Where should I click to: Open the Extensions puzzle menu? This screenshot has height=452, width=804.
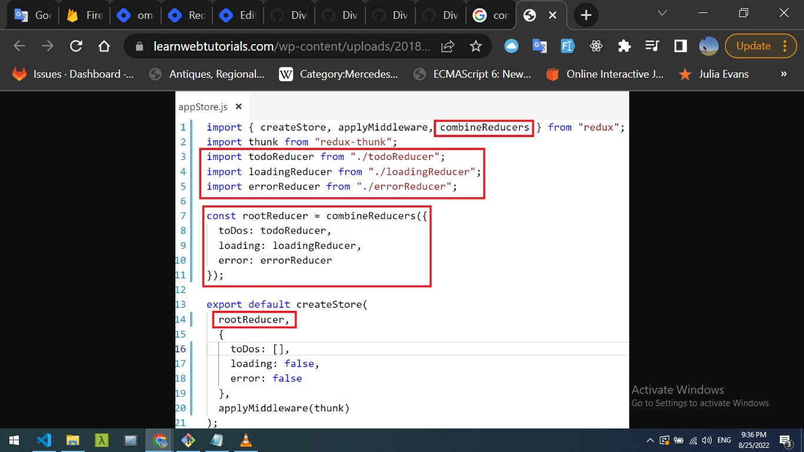pyautogui.click(x=624, y=46)
